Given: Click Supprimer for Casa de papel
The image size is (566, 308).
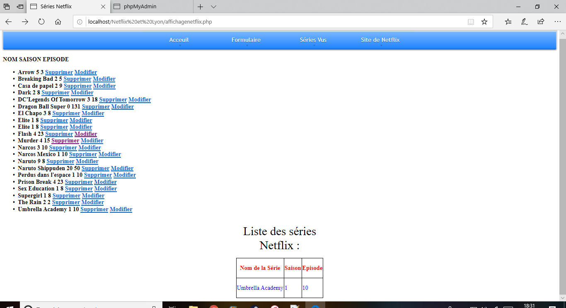Looking at the screenshot, I should (x=77, y=86).
